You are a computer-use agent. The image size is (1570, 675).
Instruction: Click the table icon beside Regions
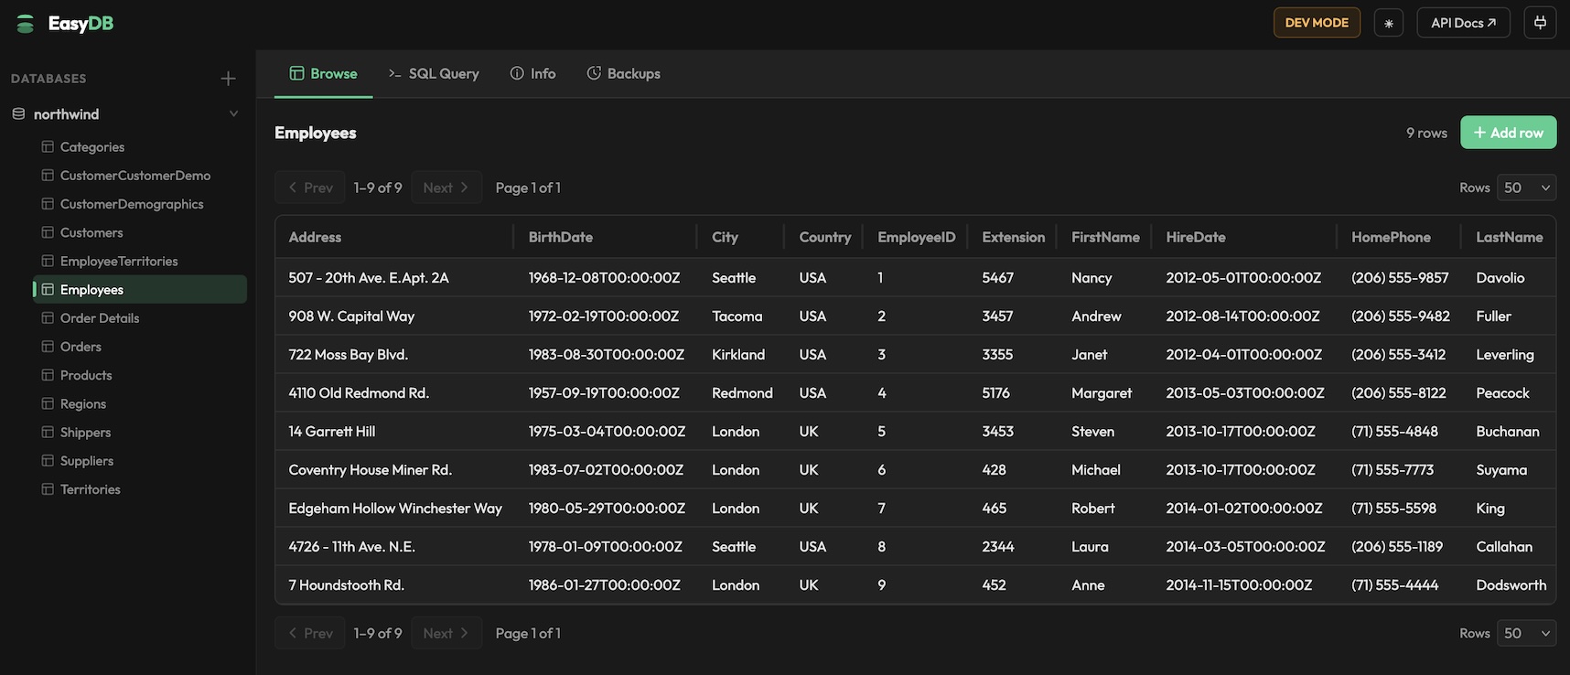(x=48, y=403)
